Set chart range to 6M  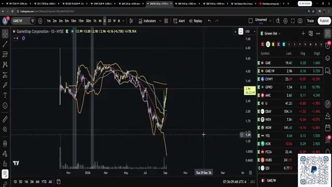point(37,182)
